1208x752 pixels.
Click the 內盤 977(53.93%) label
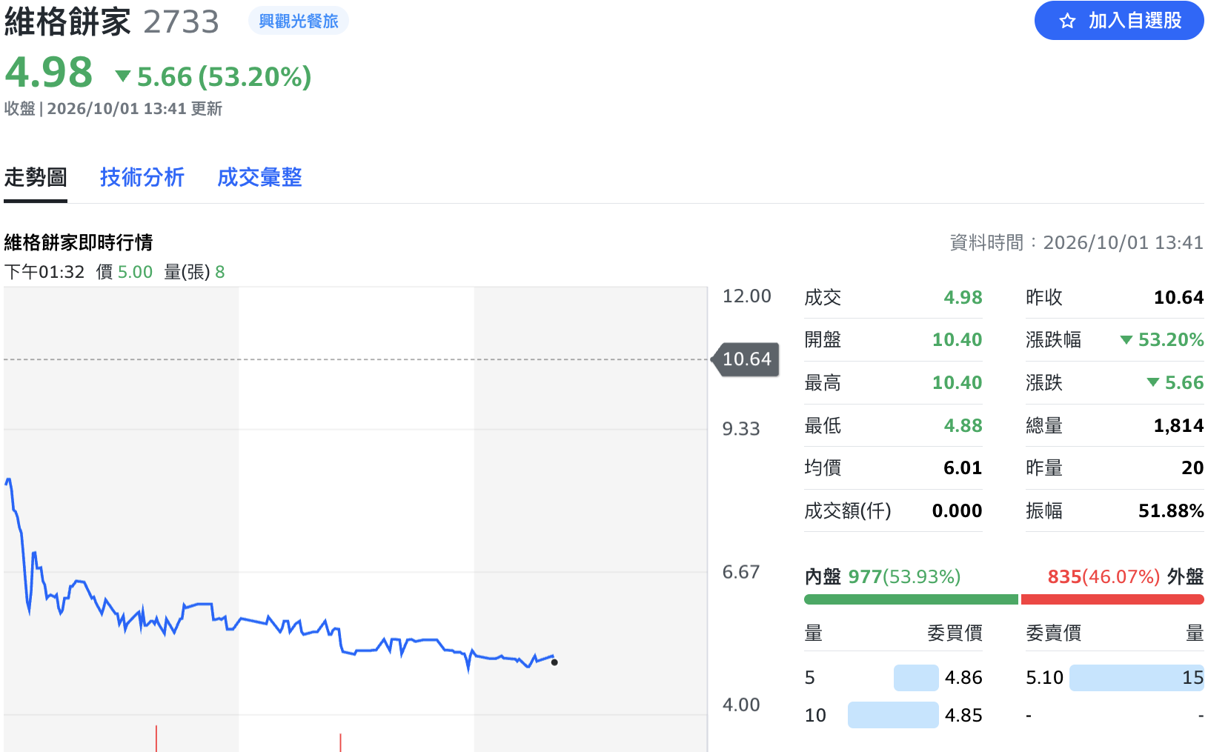[883, 577]
